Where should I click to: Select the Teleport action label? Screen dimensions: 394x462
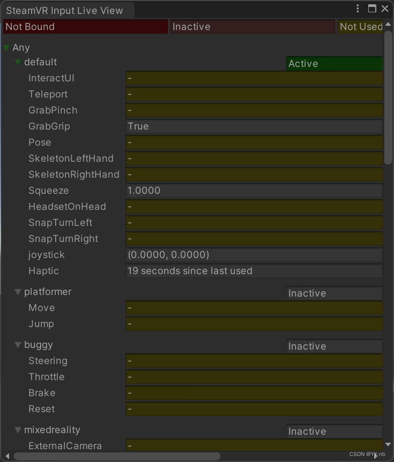point(48,94)
